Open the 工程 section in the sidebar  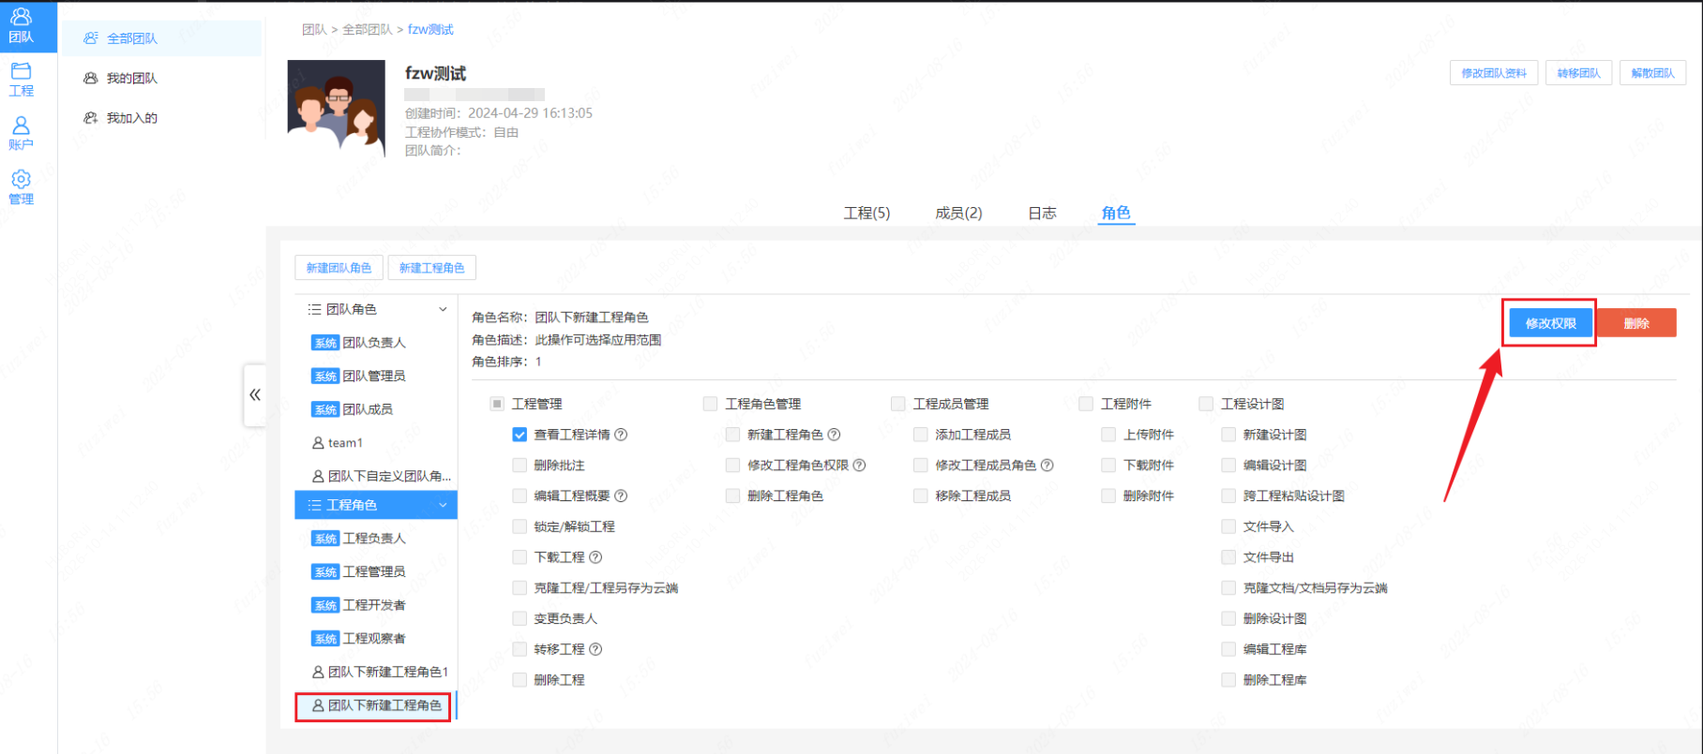[21, 80]
